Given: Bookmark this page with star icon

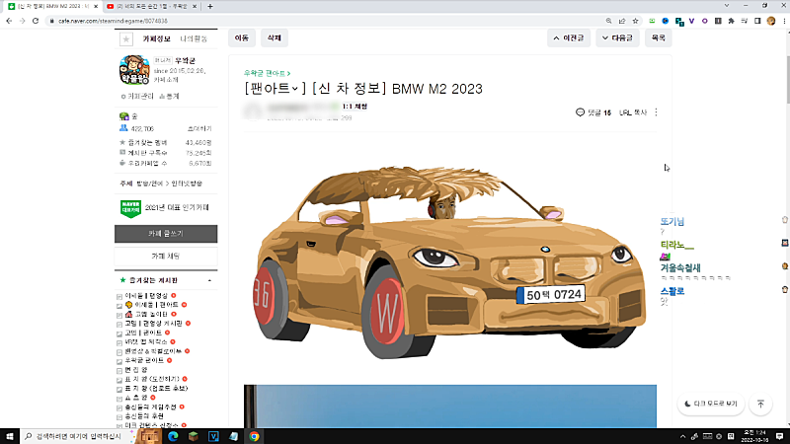Looking at the screenshot, I should pyautogui.click(x=635, y=21).
